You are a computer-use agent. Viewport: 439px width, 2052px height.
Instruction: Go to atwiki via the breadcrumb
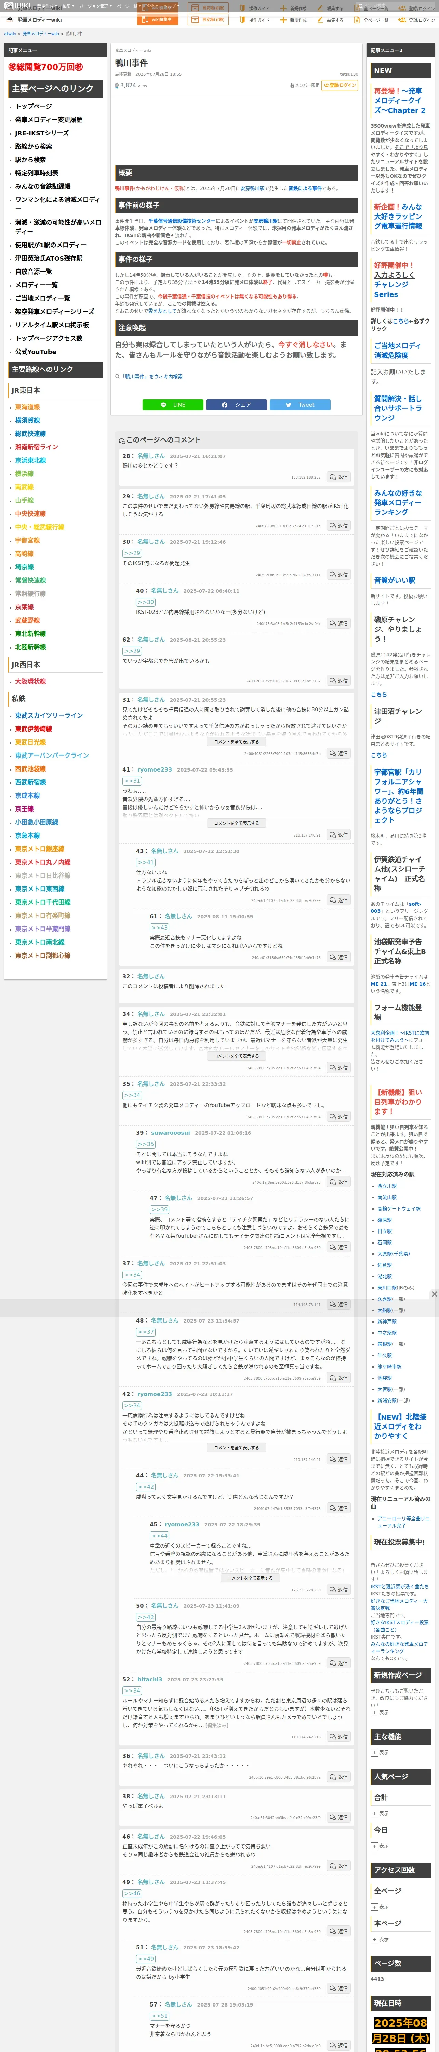pyautogui.click(x=10, y=34)
